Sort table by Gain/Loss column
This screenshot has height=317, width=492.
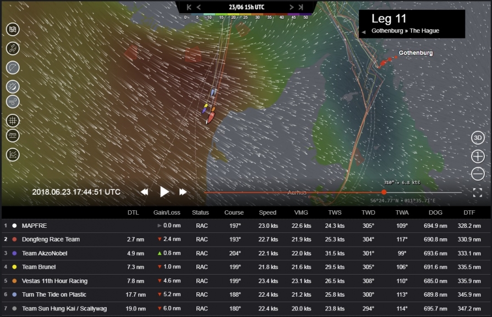click(x=167, y=212)
